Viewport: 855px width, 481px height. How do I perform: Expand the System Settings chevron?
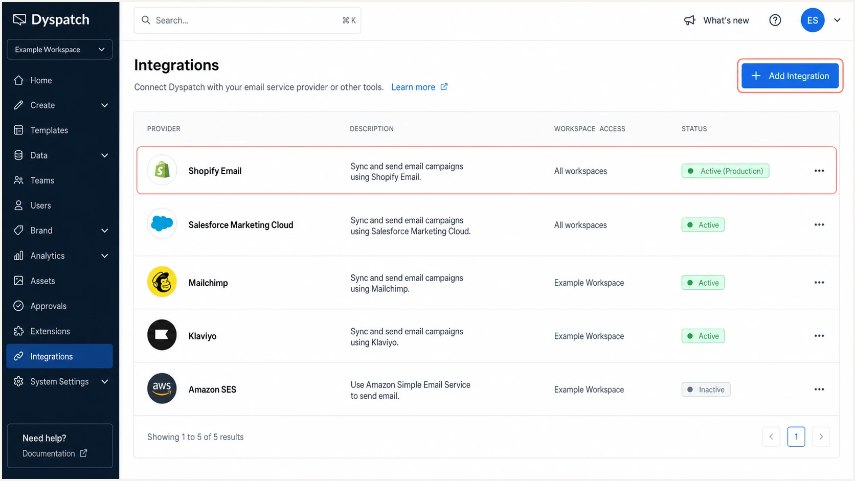point(105,381)
